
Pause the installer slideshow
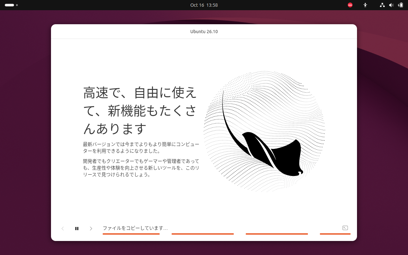[x=77, y=229]
